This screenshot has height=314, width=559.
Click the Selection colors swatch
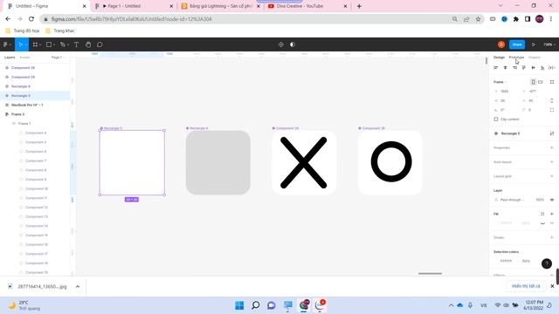[x=496, y=261]
